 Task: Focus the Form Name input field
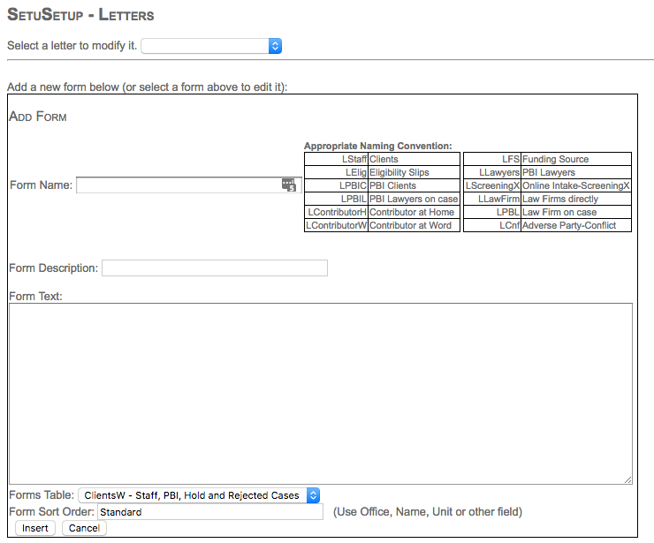click(x=177, y=185)
